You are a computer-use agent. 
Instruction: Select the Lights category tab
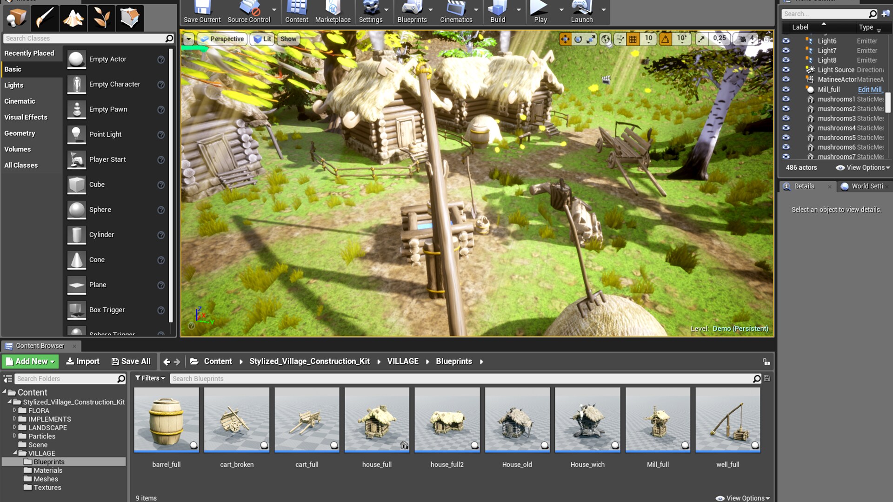[x=14, y=85]
